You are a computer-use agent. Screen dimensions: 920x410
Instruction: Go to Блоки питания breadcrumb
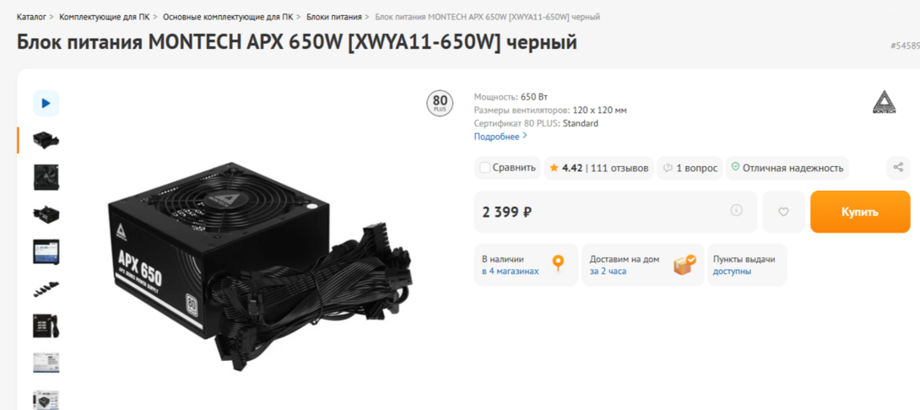coord(334,17)
